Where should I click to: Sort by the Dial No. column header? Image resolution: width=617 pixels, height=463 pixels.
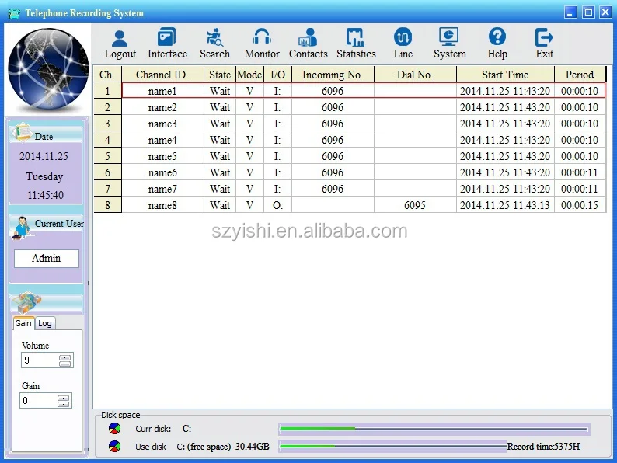click(415, 75)
